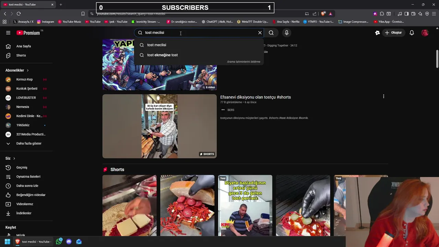Open the YouTube Music bookmark
The width and height of the screenshot is (439, 247).
tap(70, 22)
